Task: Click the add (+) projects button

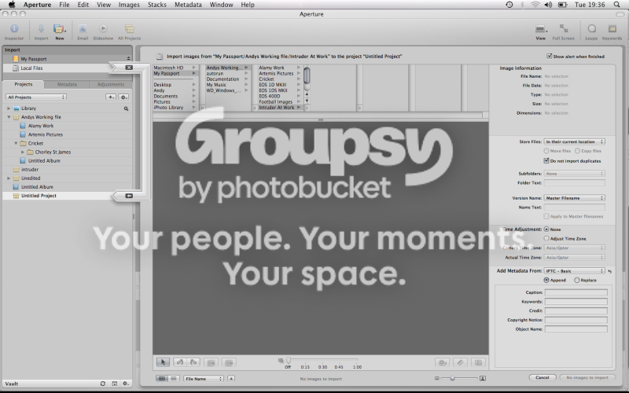Action: [111, 97]
